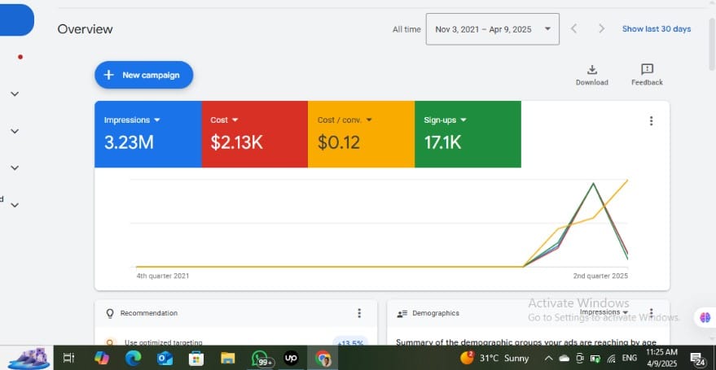Open the date range dropdown
The height and width of the screenshot is (370, 716).
(x=492, y=29)
